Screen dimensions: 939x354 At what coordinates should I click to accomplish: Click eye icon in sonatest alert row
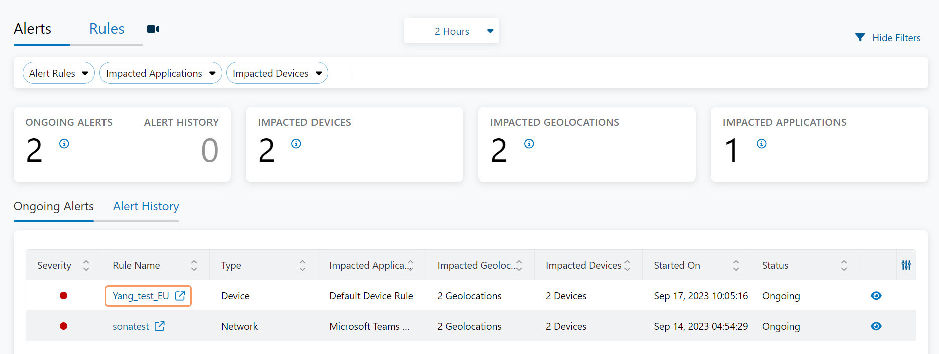[876, 326]
